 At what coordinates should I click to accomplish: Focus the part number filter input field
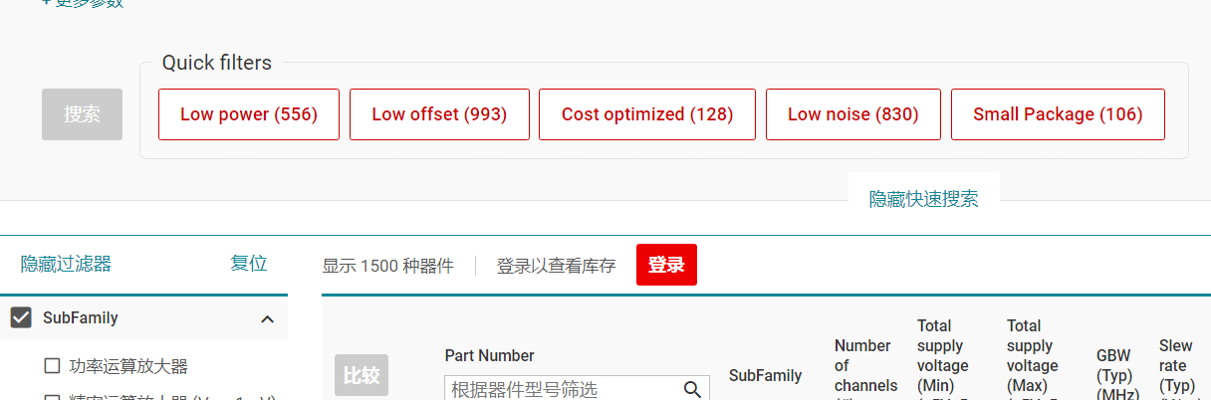[563, 389]
